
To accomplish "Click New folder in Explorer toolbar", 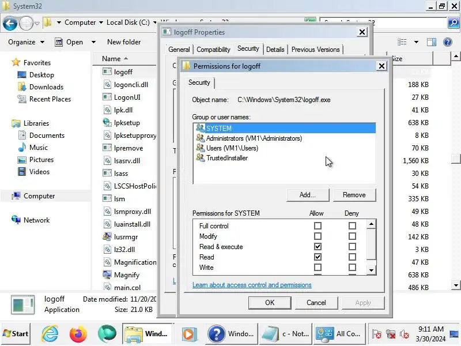I will coord(124,42).
